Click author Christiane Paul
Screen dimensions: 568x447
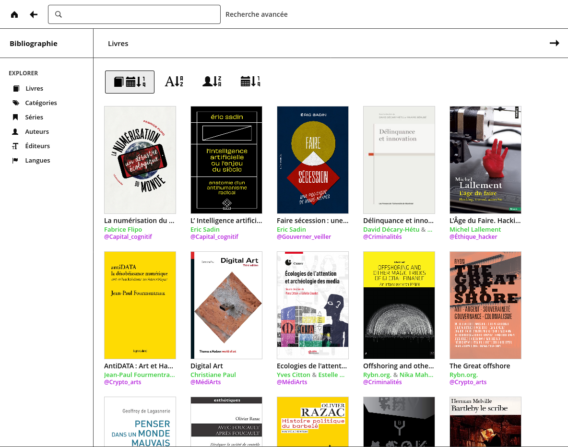coord(213,375)
